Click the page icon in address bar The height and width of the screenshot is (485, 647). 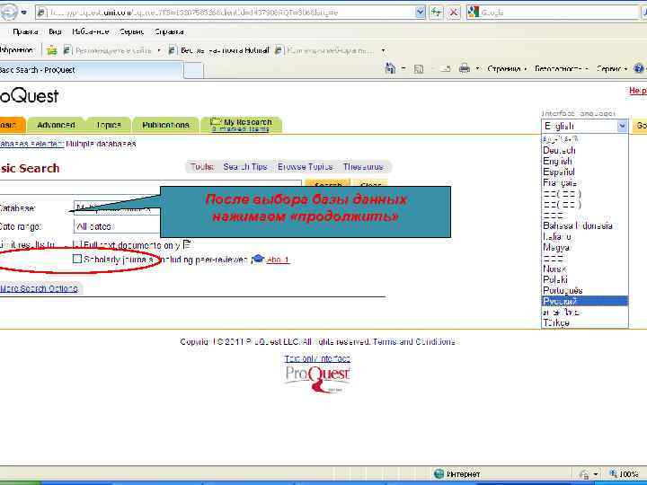pos(41,13)
